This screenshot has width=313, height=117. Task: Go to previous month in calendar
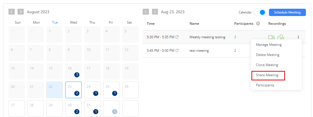pos(12,12)
